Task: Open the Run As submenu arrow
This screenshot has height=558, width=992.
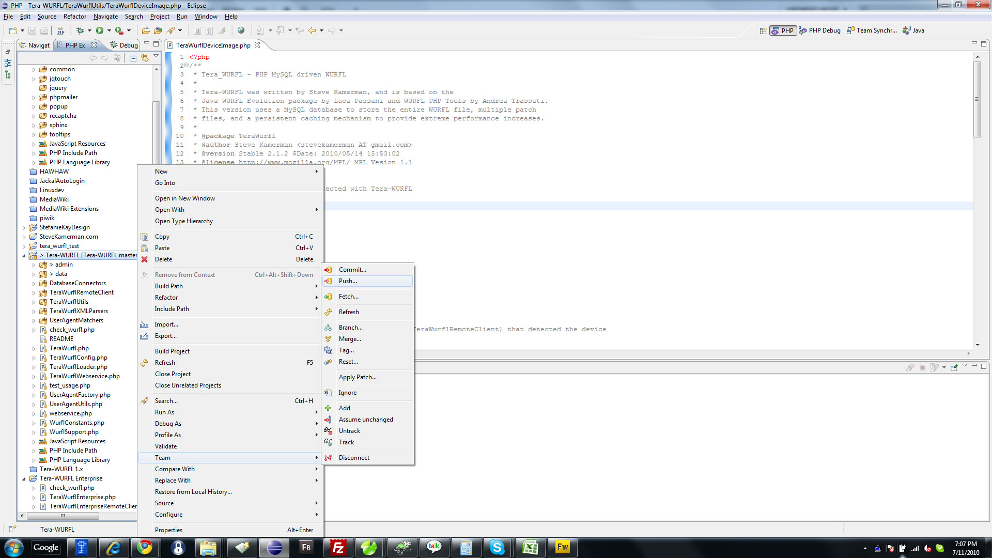Action: tap(316, 412)
